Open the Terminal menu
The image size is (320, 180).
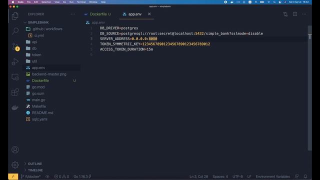81,2
